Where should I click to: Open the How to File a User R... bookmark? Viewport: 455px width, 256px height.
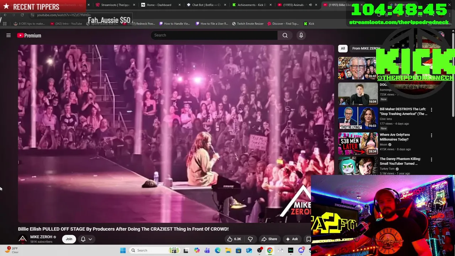pyautogui.click(x=212, y=23)
